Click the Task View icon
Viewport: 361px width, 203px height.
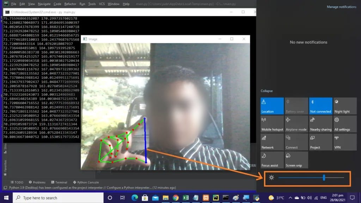[x=122, y=198]
